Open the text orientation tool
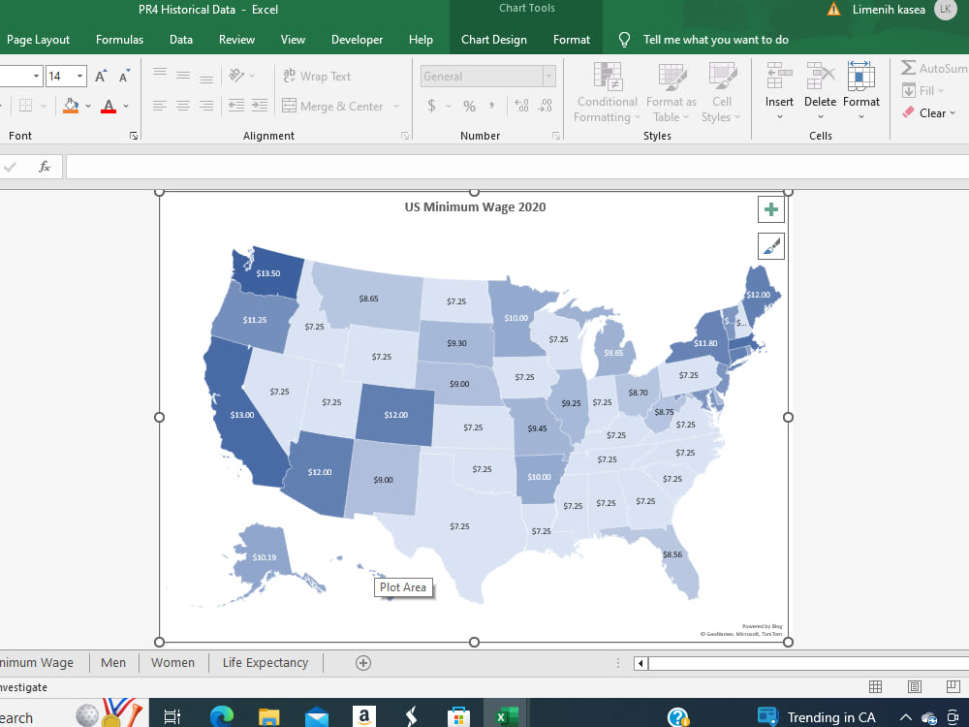969x727 pixels. click(236, 76)
